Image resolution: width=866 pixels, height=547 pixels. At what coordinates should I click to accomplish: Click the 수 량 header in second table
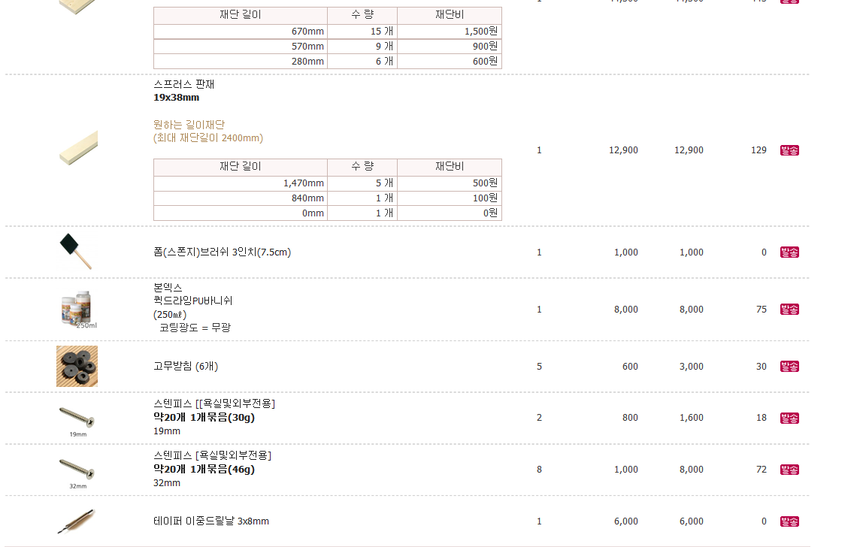(x=362, y=167)
